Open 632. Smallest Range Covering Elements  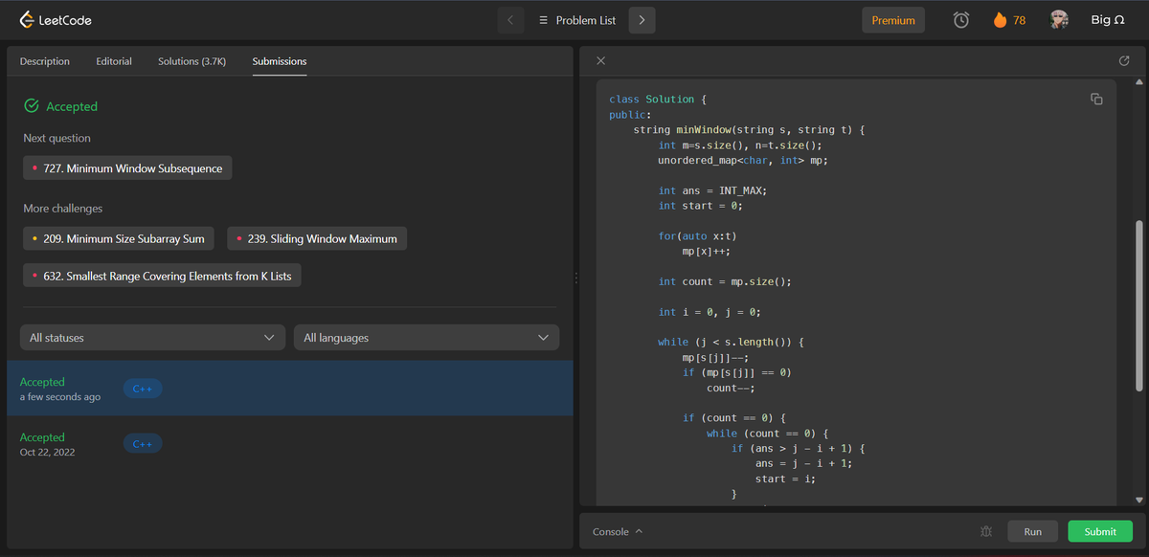coord(162,276)
